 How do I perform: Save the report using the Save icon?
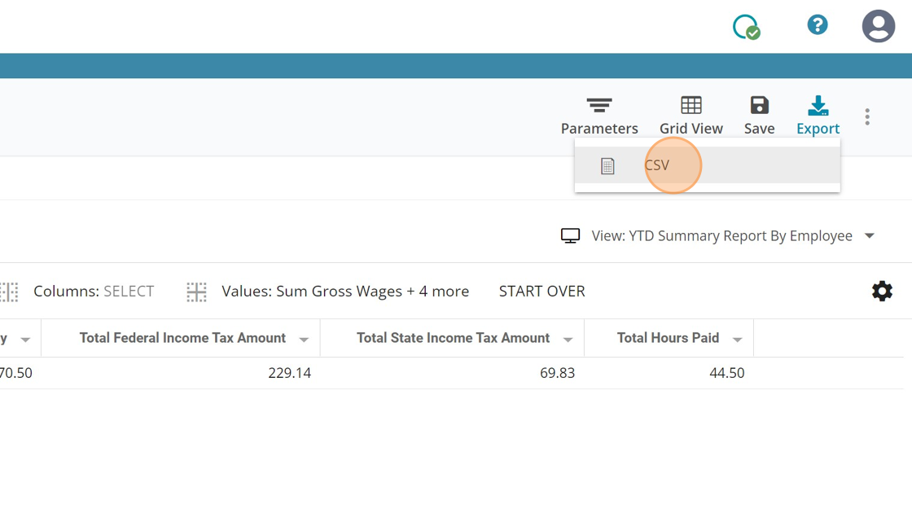759,106
